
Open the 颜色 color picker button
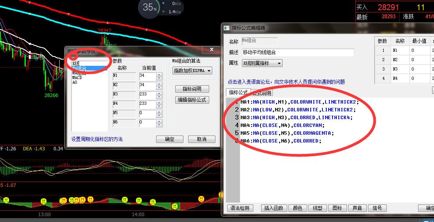click(297, 208)
